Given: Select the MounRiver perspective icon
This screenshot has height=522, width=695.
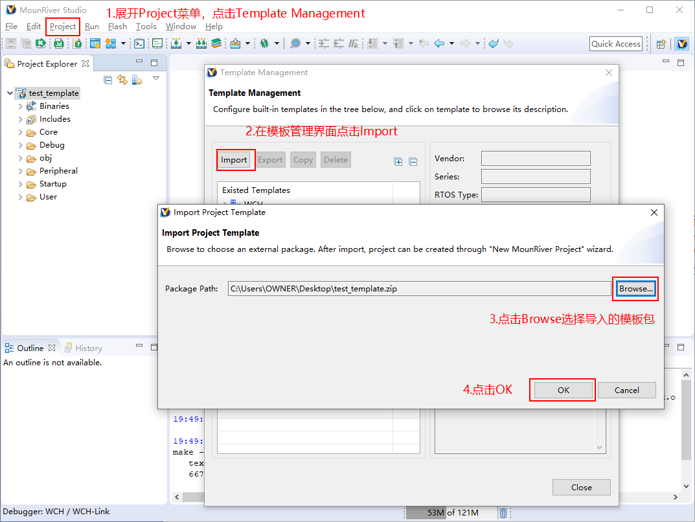Looking at the screenshot, I should [x=681, y=44].
